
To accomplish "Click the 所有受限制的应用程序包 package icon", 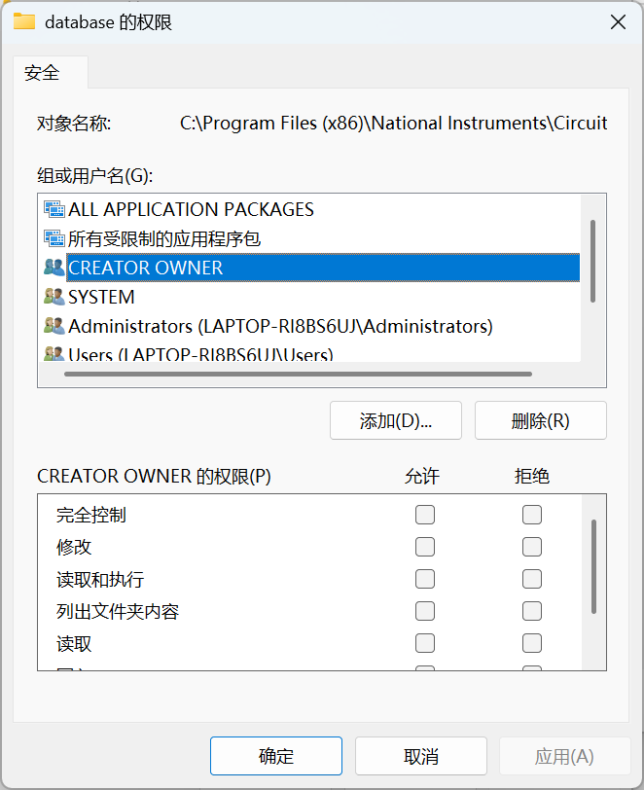I will (x=54, y=238).
